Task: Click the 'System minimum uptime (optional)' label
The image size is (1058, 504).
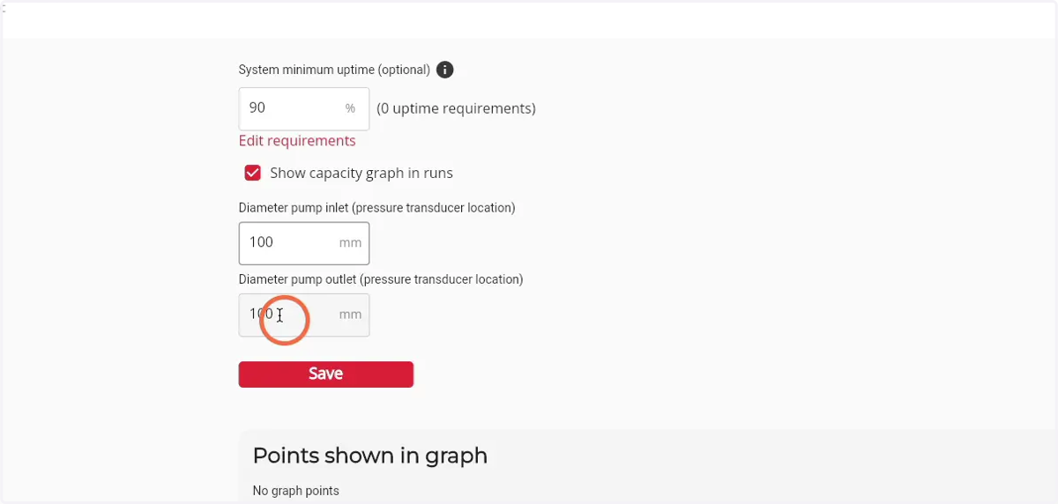Action: pyautogui.click(x=334, y=70)
